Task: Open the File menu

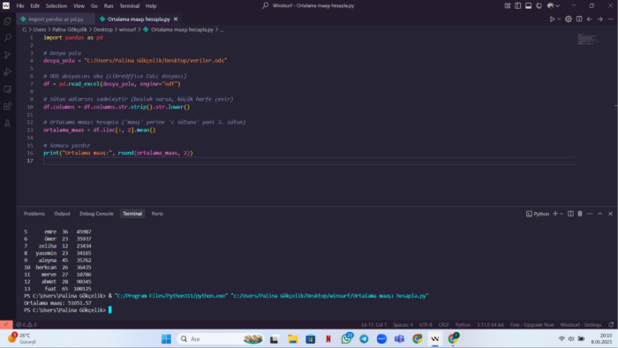Action: tap(20, 6)
